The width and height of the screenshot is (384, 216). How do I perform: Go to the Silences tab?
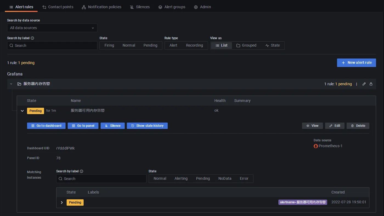(140, 7)
